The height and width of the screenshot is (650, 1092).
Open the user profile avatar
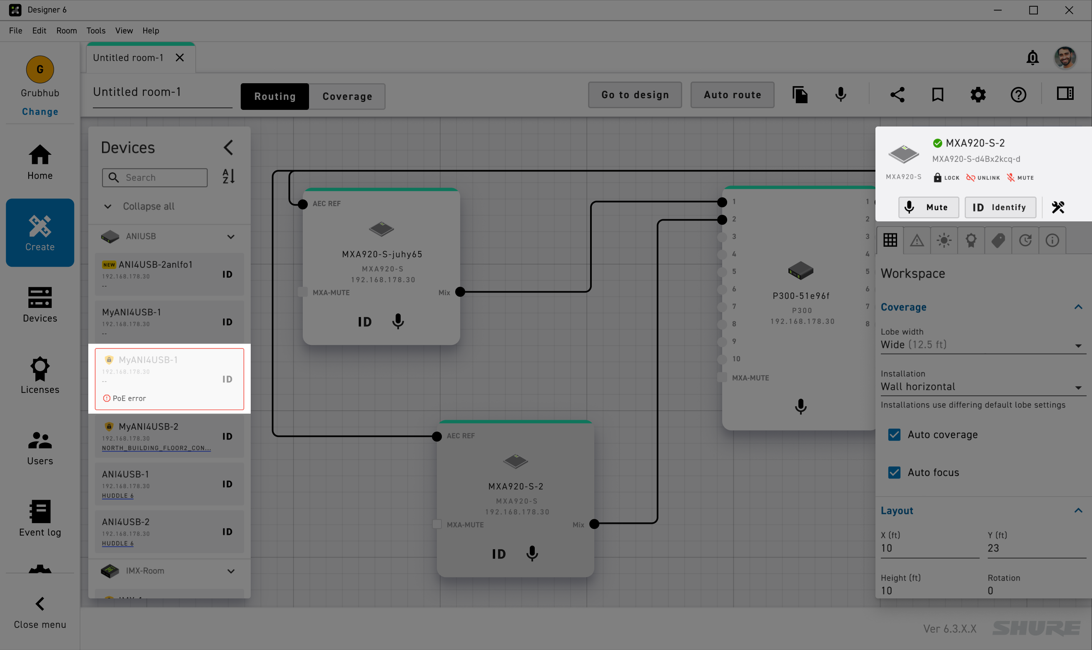click(x=1065, y=57)
